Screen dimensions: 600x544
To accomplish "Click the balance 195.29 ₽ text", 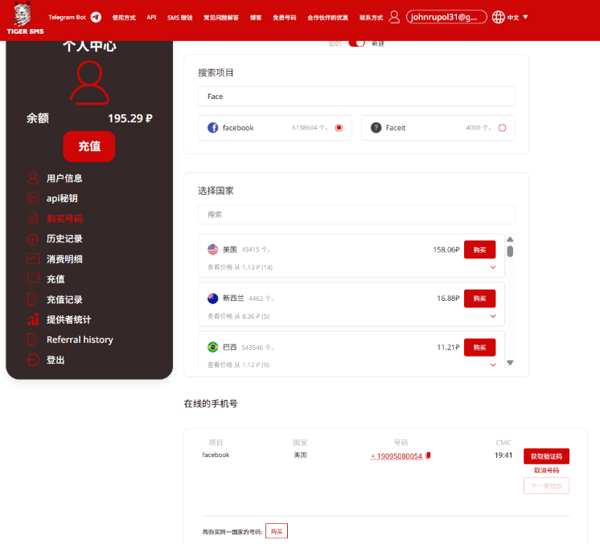I will point(130,118).
